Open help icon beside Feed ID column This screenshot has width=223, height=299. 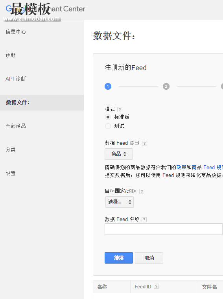pos(156,286)
